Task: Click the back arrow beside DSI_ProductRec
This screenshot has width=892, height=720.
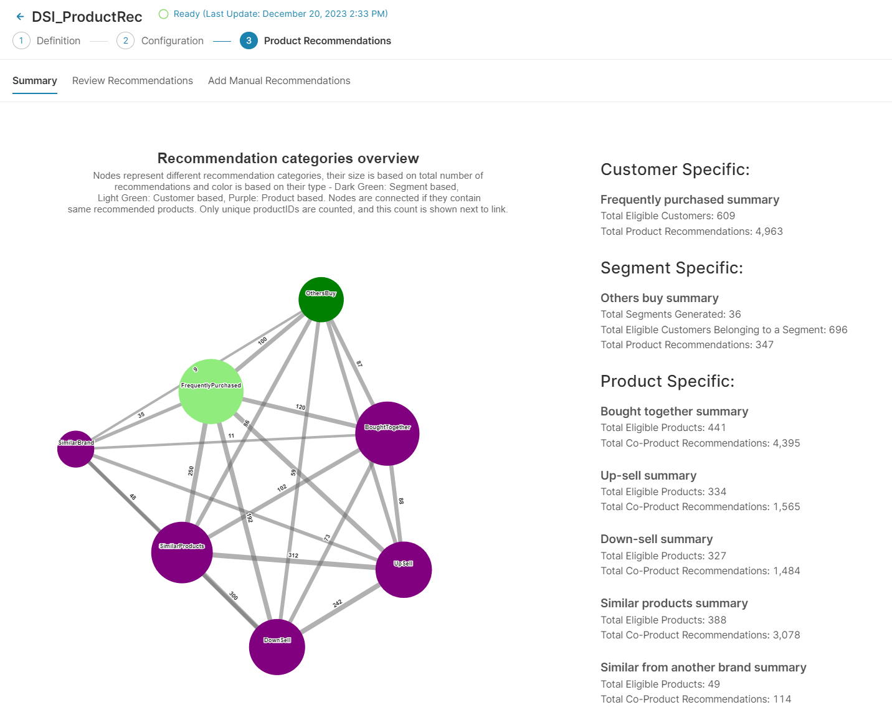Action: (x=21, y=17)
